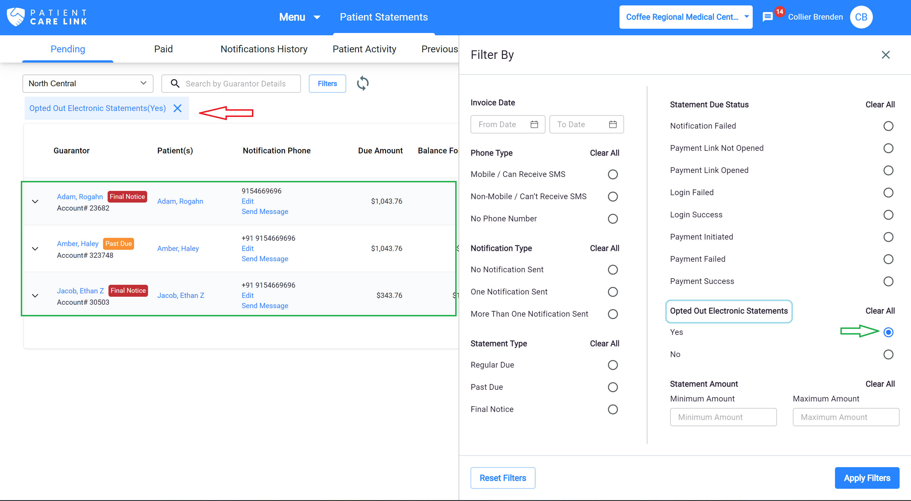This screenshot has width=911, height=501.
Task: Select Final Notice statement type
Action: (613, 409)
